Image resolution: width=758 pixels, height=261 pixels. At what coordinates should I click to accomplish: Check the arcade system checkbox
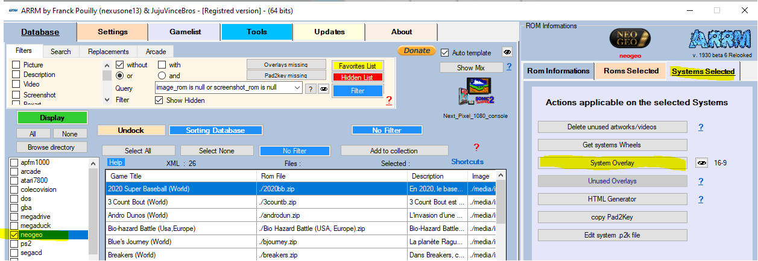[15, 171]
